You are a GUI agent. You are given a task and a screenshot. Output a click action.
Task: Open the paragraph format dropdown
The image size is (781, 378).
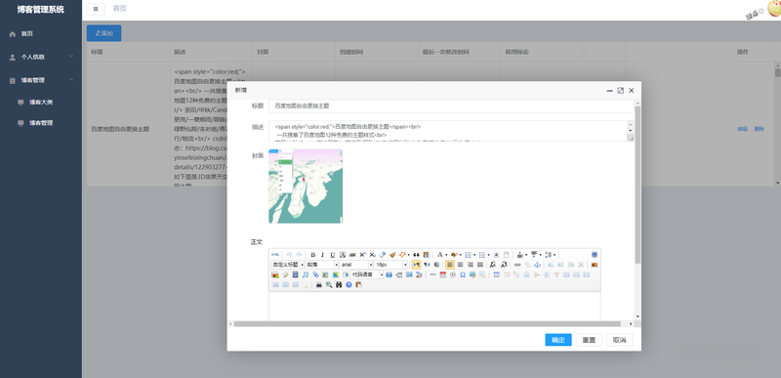(x=322, y=265)
